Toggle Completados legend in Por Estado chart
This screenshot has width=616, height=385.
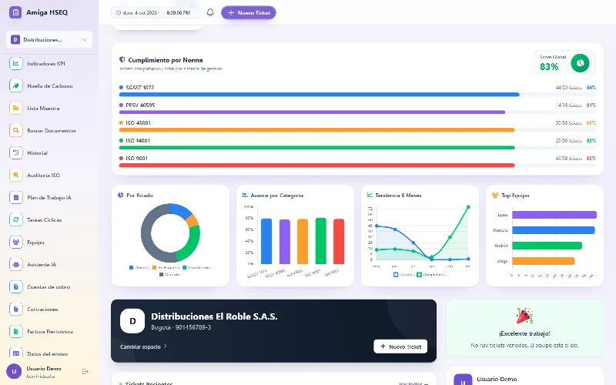click(x=197, y=267)
